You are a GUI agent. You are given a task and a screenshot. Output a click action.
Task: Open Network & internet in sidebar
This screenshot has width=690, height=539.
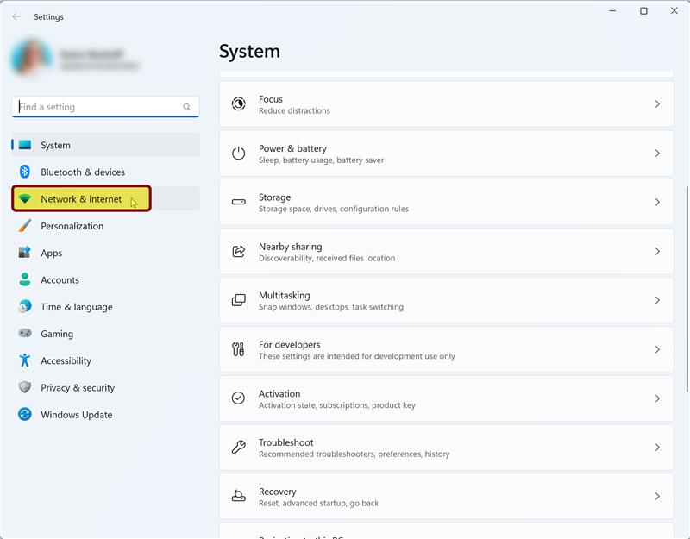point(81,199)
